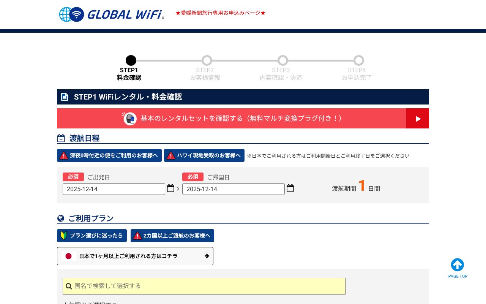The image size is (486, 304).
Task: Click the beginner mark on プラン選びに迷ったら
Action: click(x=64, y=235)
